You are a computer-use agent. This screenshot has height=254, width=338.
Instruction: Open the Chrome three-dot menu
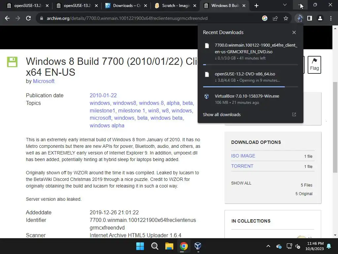pos(331,19)
